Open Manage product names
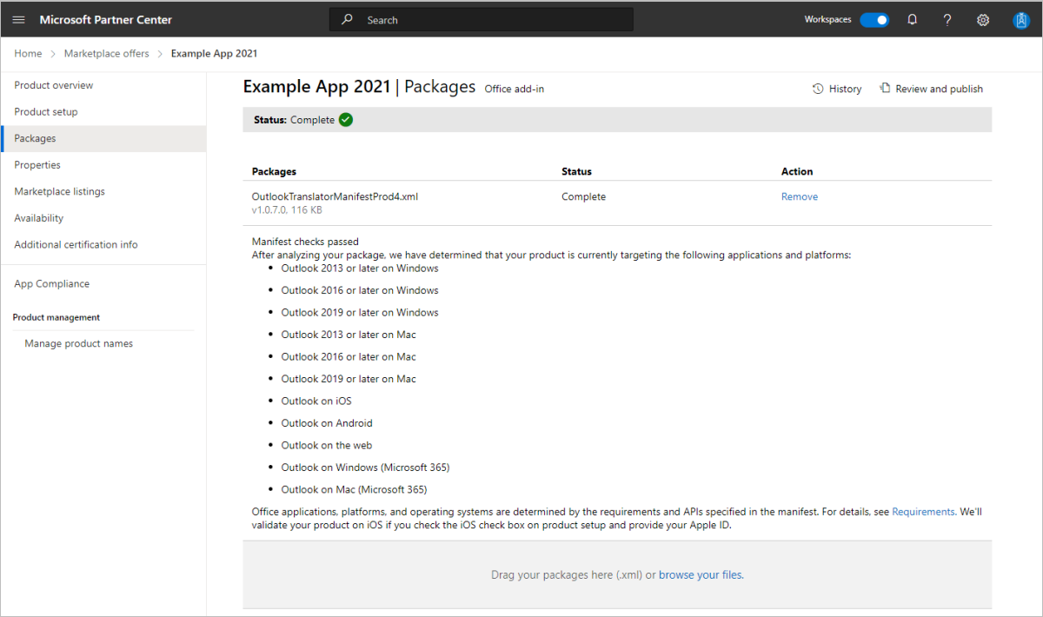 click(x=78, y=344)
